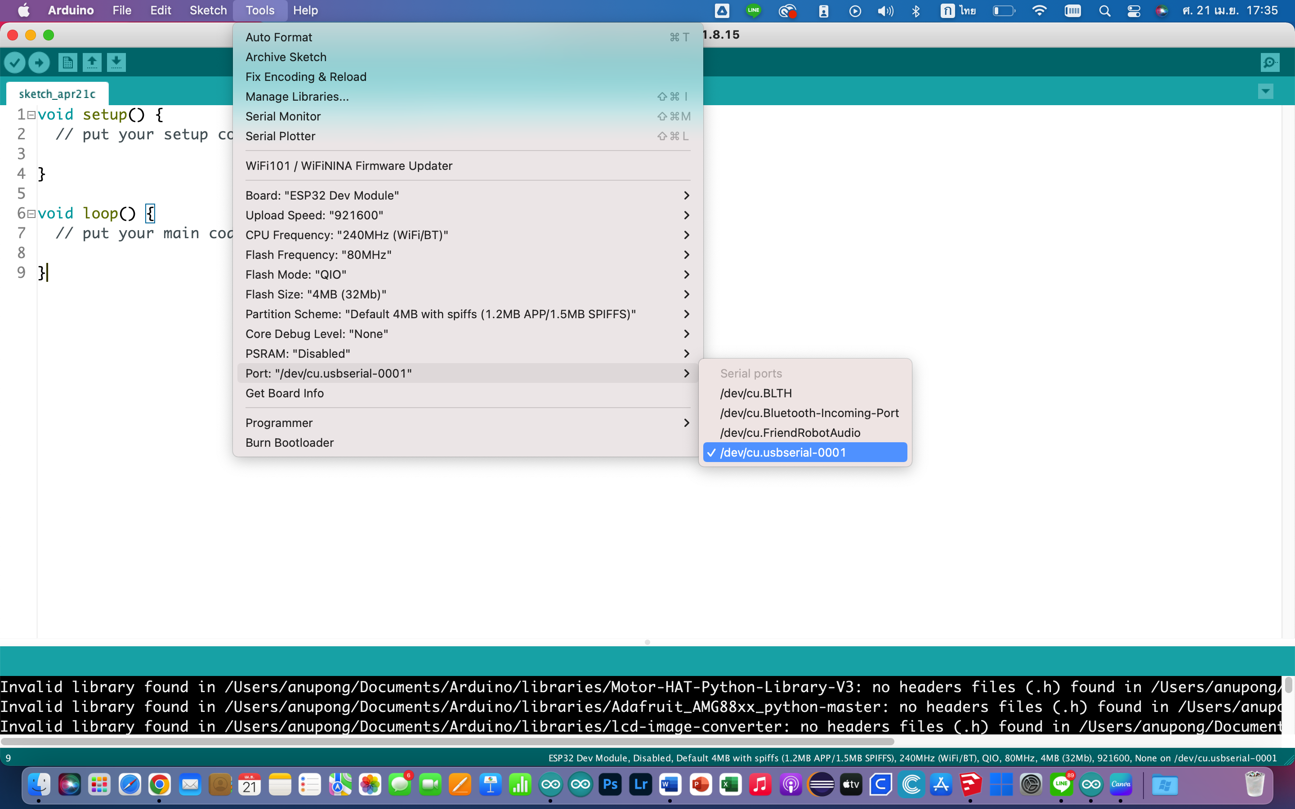Open Lightroom from the Dock
1295x809 pixels.
641,785
